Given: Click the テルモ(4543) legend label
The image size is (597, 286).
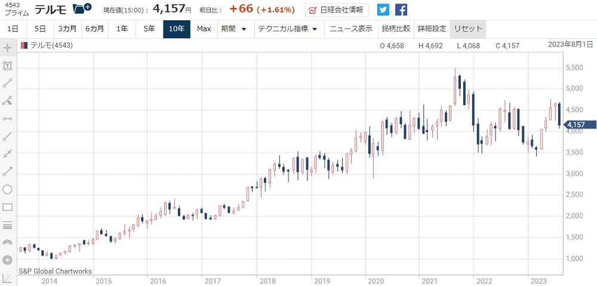Looking at the screenshot, I should tap(51, 45).
